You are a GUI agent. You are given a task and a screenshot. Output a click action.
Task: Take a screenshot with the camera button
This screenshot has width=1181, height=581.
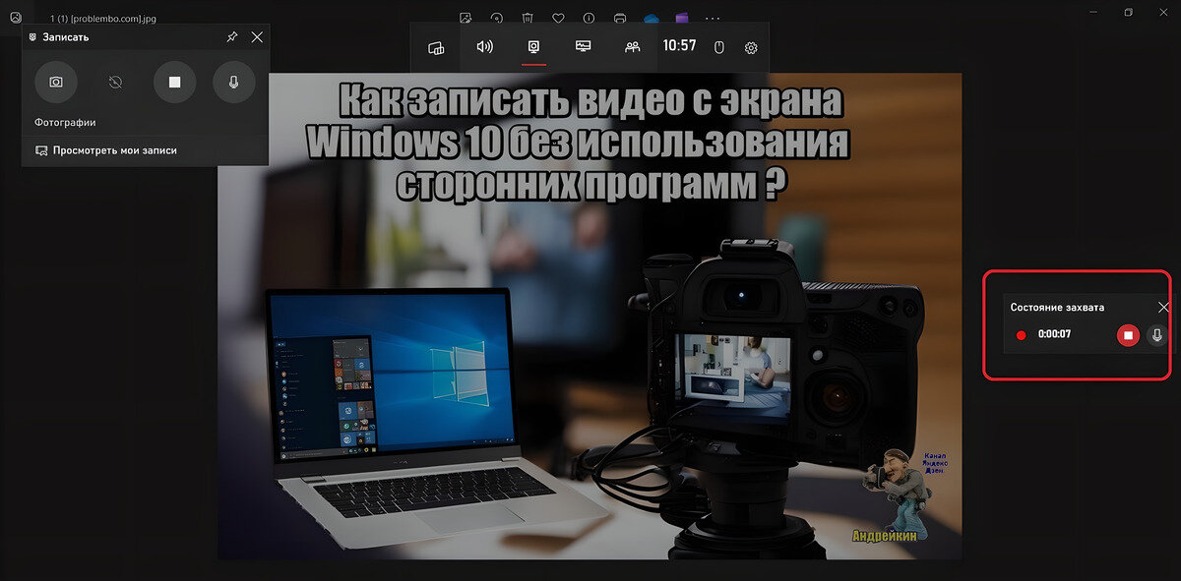56,82
